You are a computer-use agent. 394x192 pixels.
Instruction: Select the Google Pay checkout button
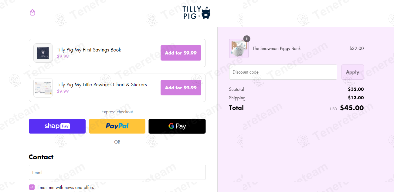click(177, 126)
